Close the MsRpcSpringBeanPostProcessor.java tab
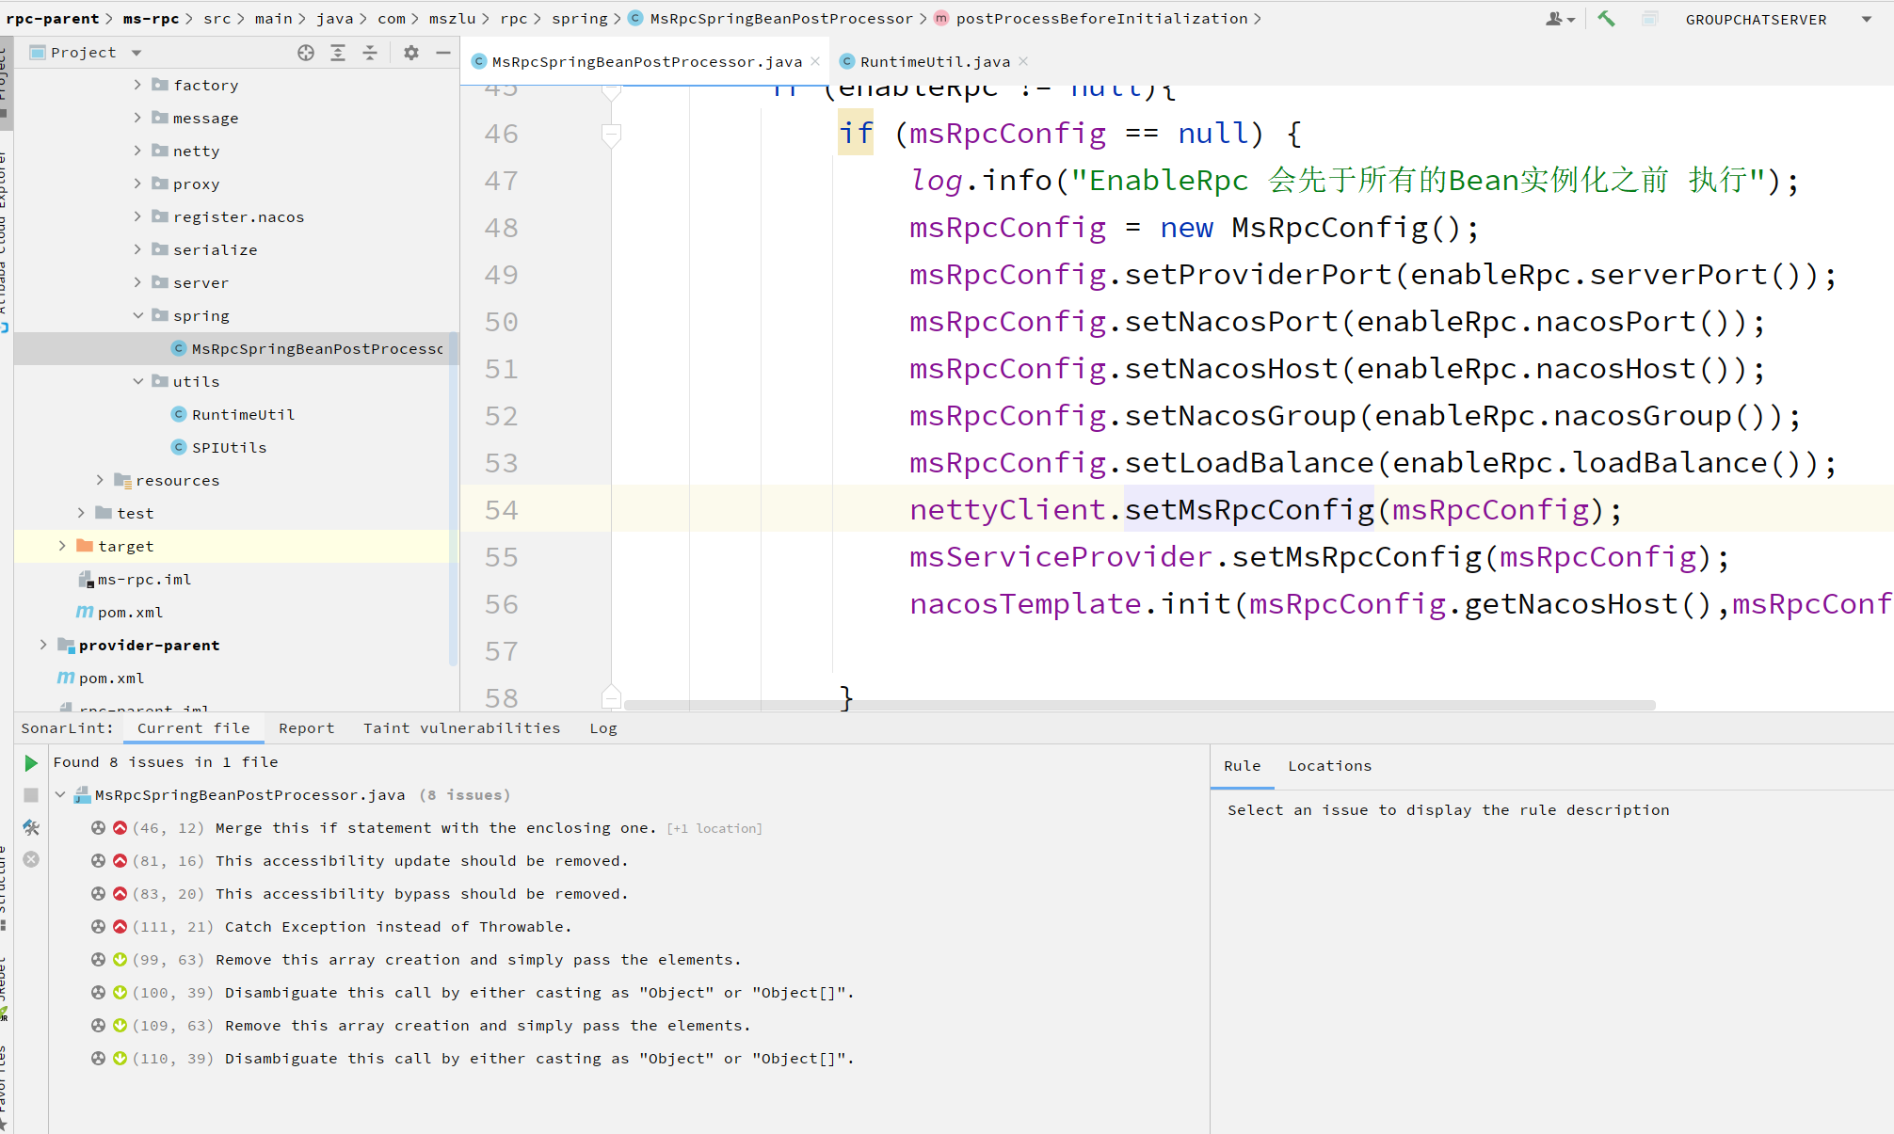 click(815, 61)
